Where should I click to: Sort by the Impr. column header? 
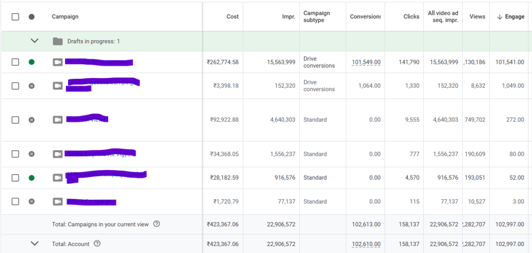[289, 17]
